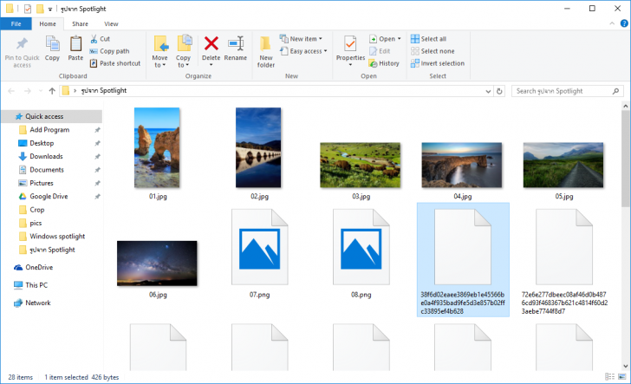Delete the selected file with red X

[x=211, y=43]
